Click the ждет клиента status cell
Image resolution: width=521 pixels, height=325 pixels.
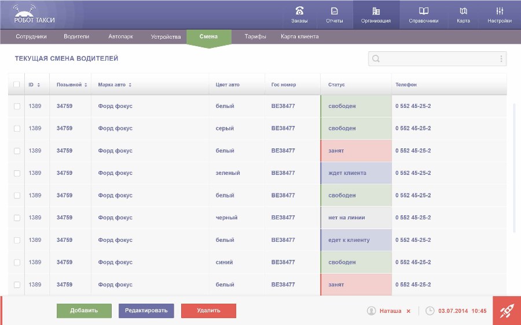[x=356, y=173]
